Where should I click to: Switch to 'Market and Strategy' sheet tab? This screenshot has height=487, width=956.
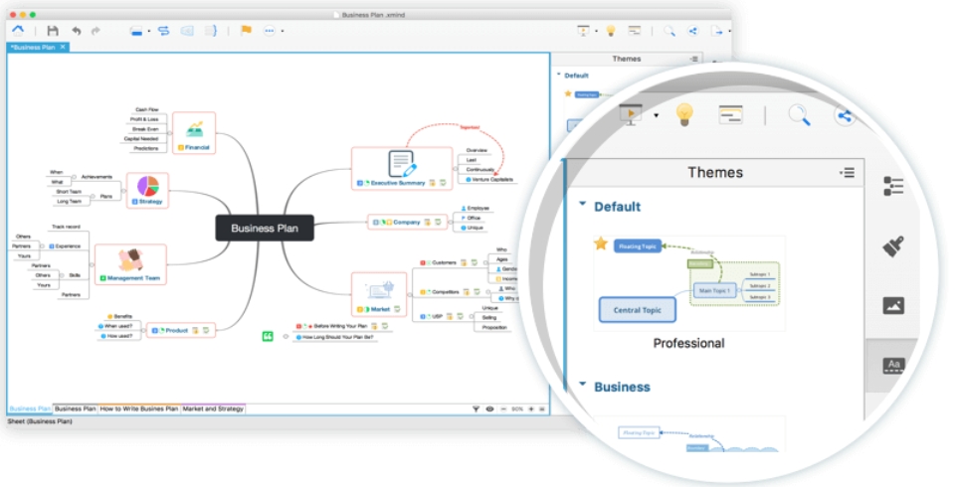[213, 408]
